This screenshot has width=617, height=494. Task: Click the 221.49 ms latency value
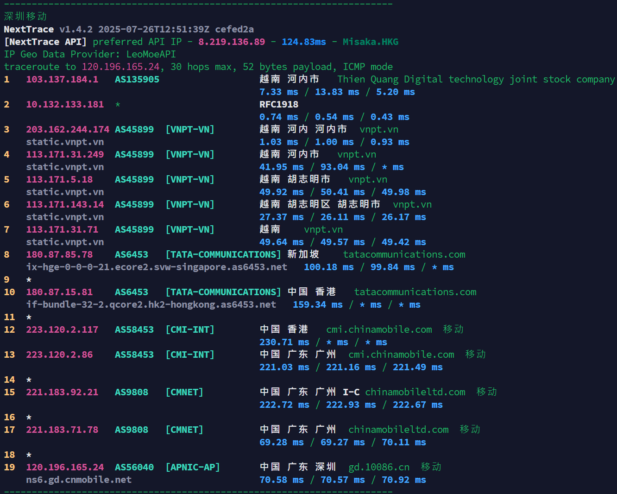pyautogui.click(x=418, y=367)
